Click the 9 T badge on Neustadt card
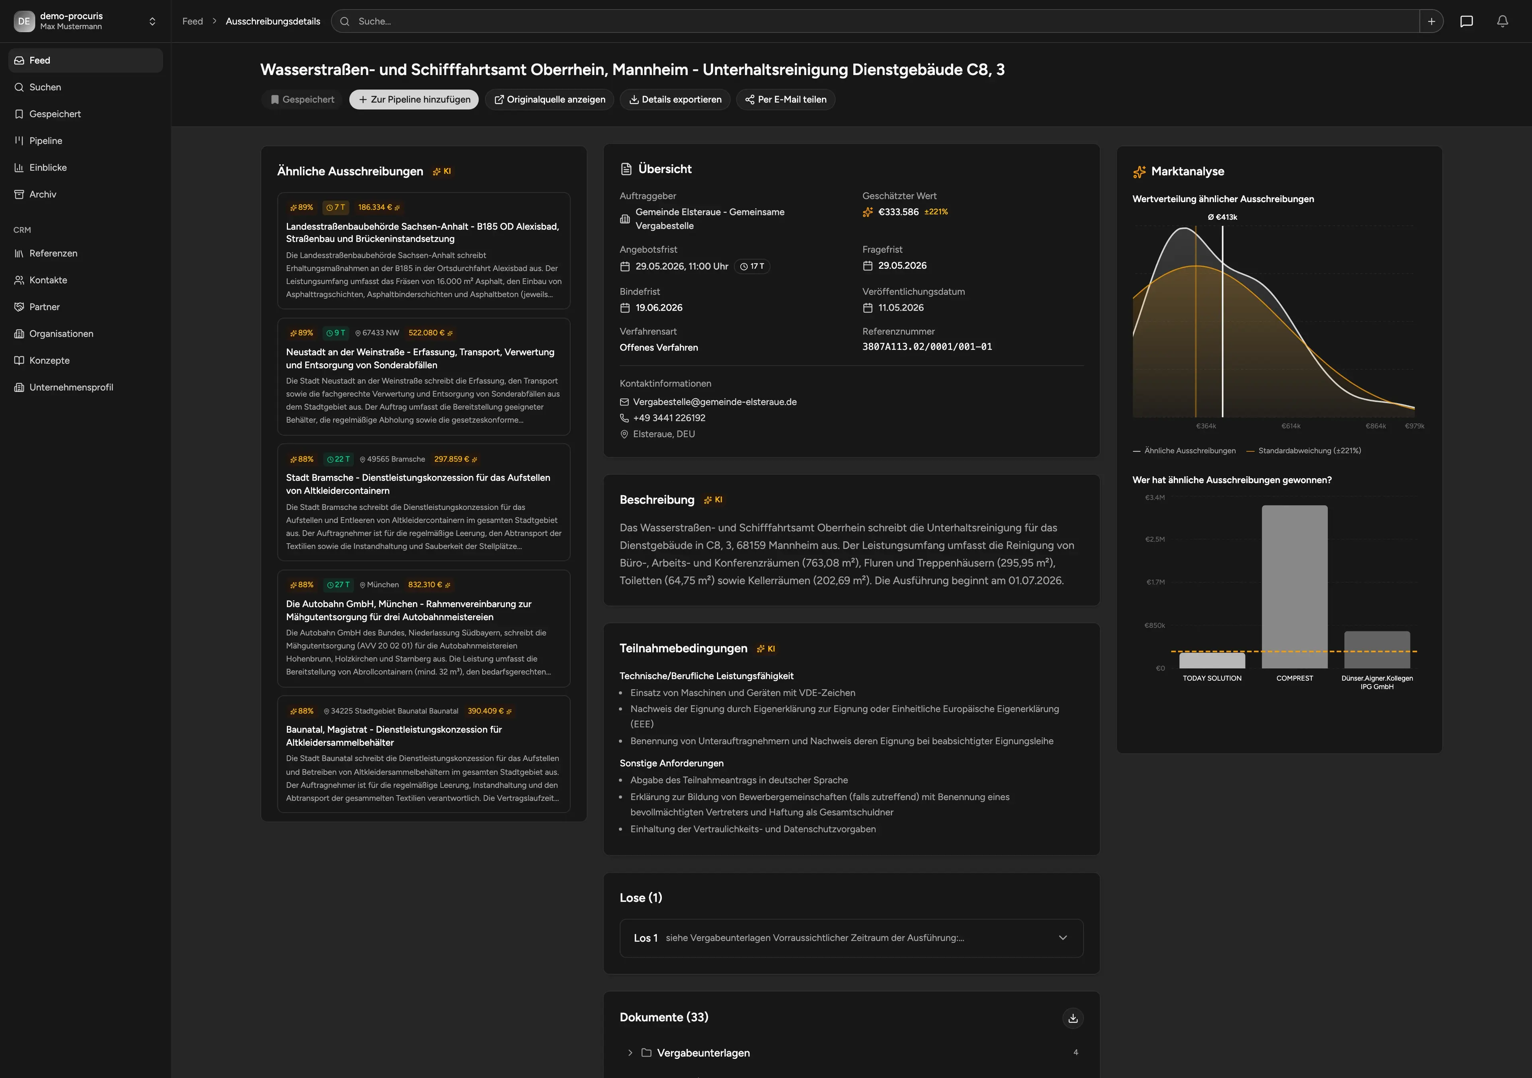The width and height of the screenshot is (1532, 1078). [336, 333]
